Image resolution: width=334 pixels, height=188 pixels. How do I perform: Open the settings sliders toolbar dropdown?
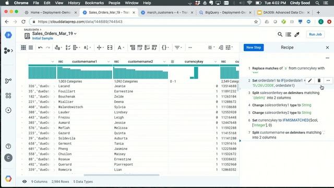(229, 48)
